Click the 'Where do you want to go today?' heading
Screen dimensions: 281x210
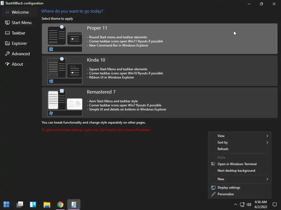tap(72, 11)
